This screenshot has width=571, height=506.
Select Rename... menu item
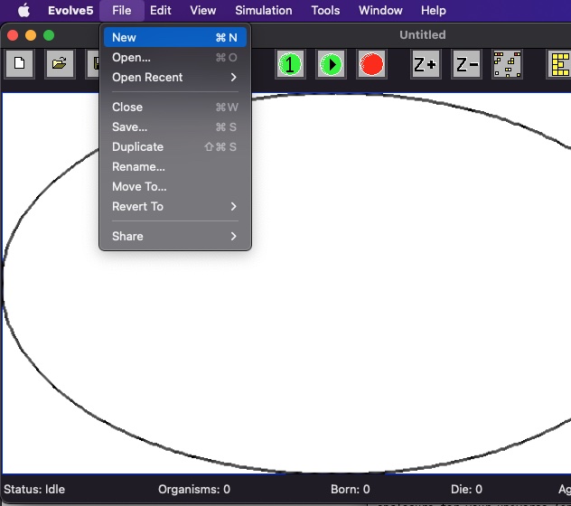(174, 167)
